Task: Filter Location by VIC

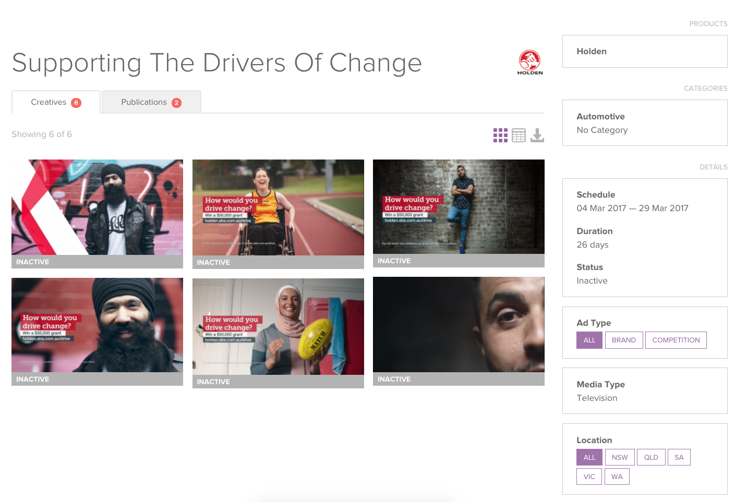Action: 589,476
